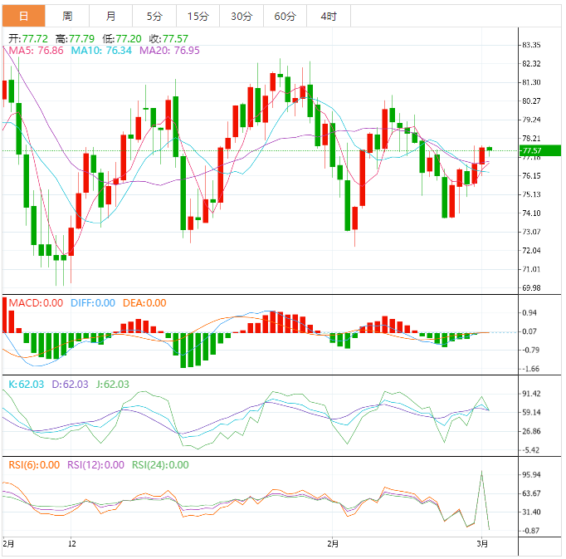Click the green 77.57 current price tag

[530, 151]
